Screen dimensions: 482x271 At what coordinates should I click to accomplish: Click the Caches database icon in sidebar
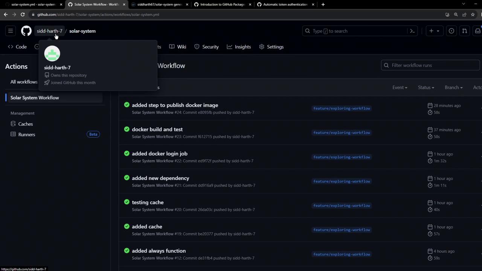click(x=13, y=124)
